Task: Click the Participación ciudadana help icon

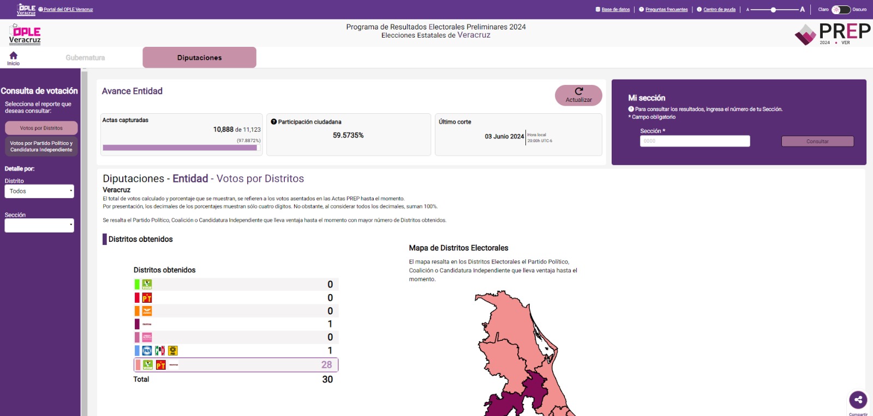Action: coord(274,122)
